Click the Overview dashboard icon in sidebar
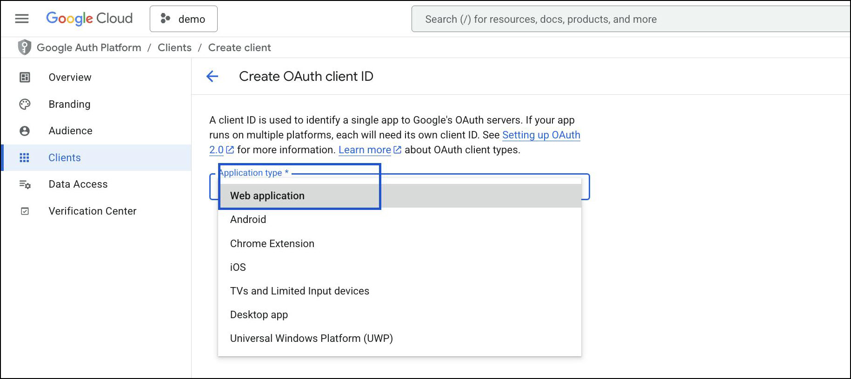 pyautogui.click(x=25, y=77)
